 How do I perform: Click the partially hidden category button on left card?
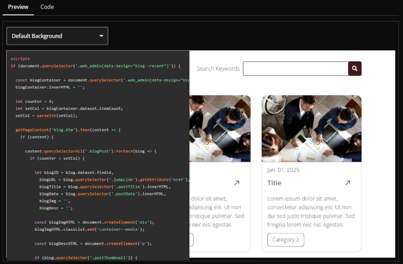point(192,239)
